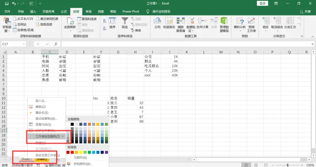Choose Insert (插入) in the sheet context menu
The height and width of the screenshot is (167, 316).
47,101
